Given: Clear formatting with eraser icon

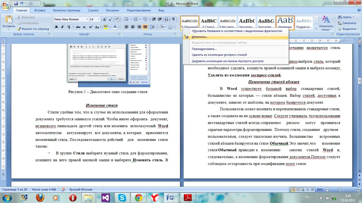Looking at the screenshot, I should click(x=117, y=19).
